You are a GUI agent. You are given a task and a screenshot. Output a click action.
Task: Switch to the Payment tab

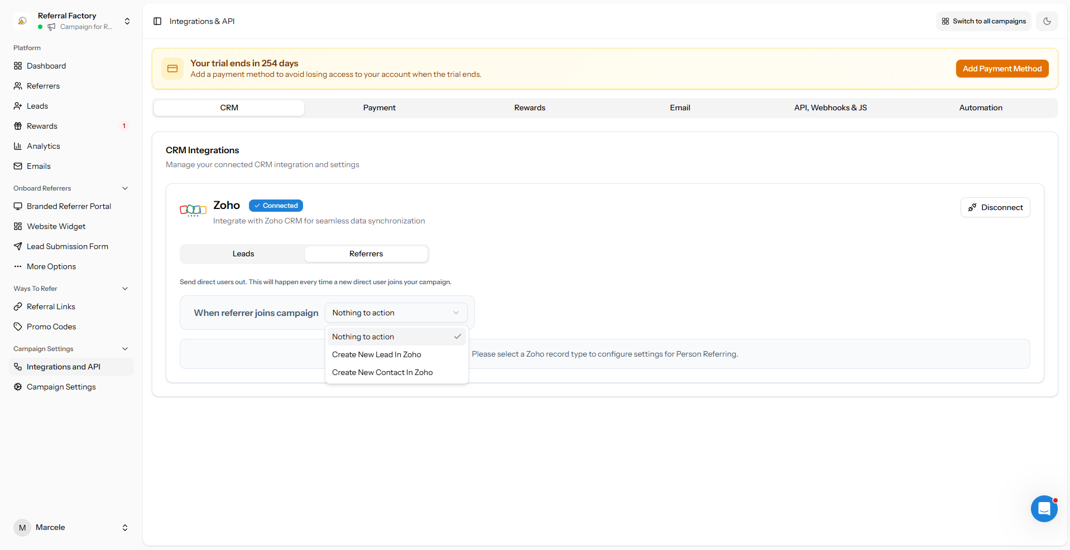click(380, 108)
